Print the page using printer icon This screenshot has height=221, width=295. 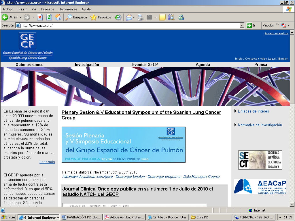(x=140, y=17)
